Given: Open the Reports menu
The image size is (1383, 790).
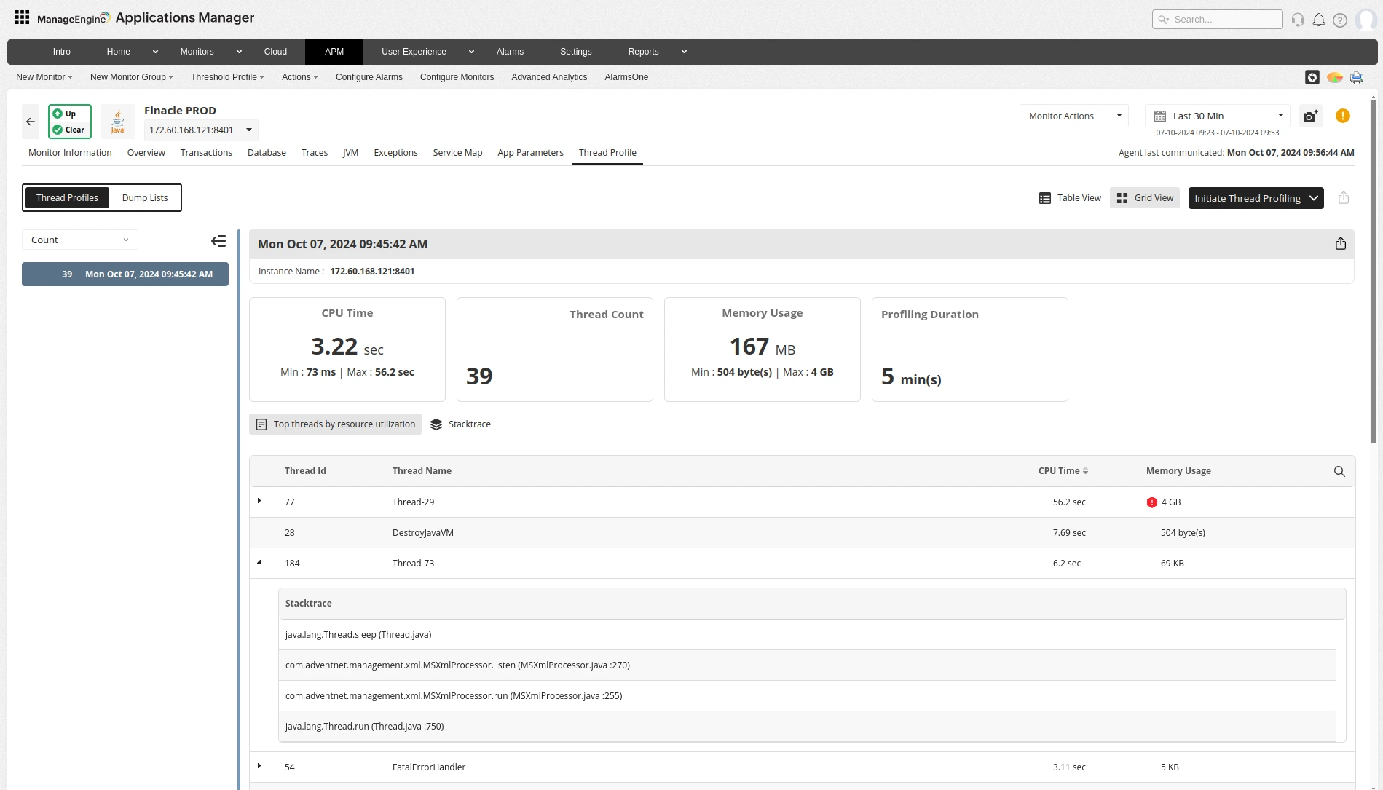Looking at the screenshot, I should tap(643, 52).
